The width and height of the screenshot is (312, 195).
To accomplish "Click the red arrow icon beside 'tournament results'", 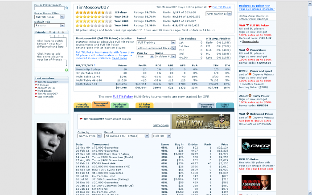I will tap(81, 119).
